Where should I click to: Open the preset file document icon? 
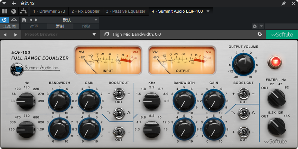coord(24,20)
